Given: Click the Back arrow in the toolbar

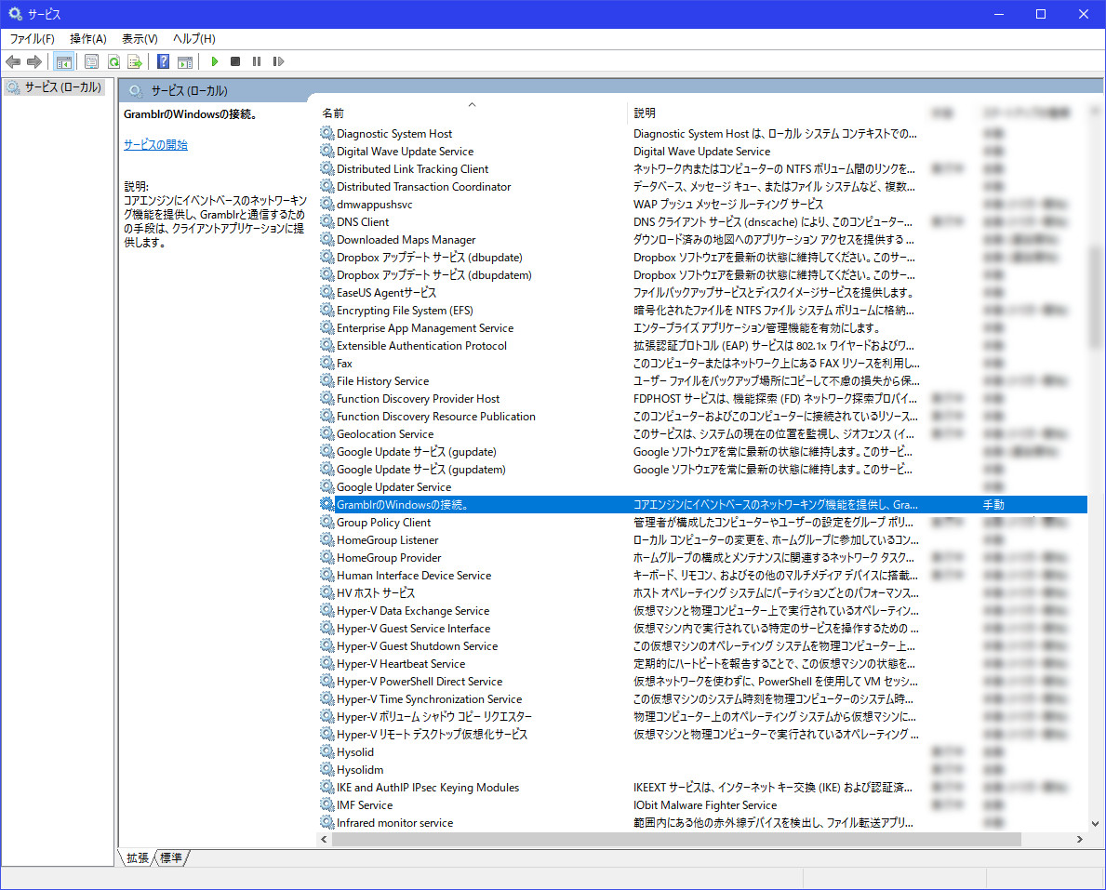Looking at the screenshot, I should [13, 61].
